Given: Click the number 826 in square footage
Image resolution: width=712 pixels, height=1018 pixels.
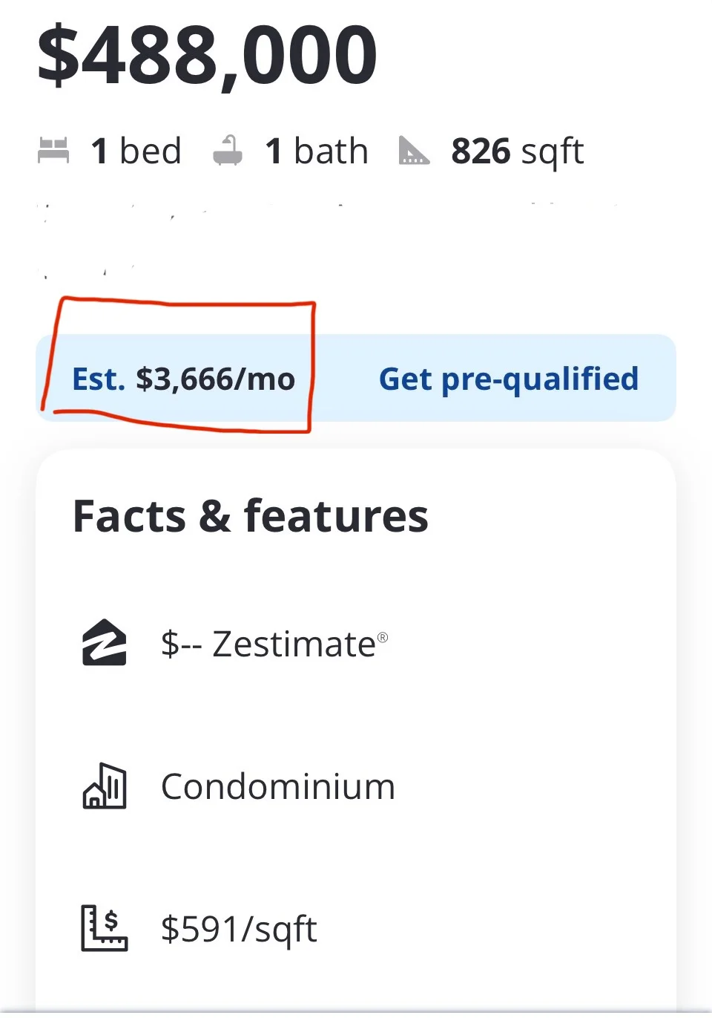Looking at the screenshot, I should click(x=481, y=151).
